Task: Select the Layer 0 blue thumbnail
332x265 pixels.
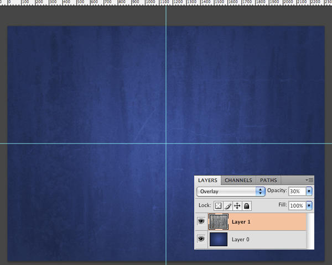Action: point(219,239)
